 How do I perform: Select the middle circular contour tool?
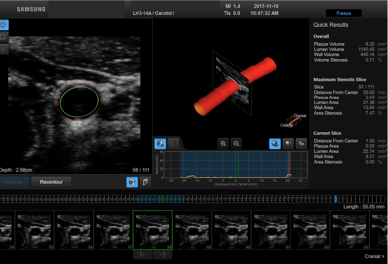(3, 37)
